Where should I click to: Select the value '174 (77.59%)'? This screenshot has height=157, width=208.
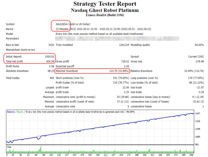pyautogui.click(x=196, y=78)
